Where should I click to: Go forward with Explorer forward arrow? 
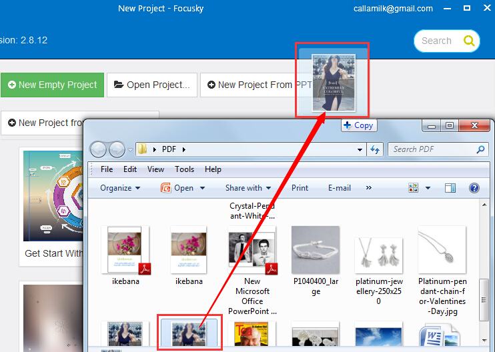click(117, 149)
